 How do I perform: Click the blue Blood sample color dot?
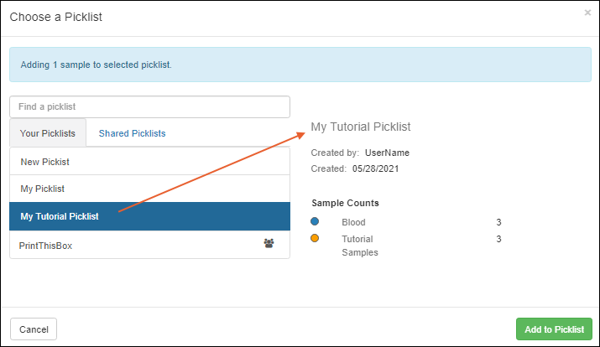click(315, 222)
